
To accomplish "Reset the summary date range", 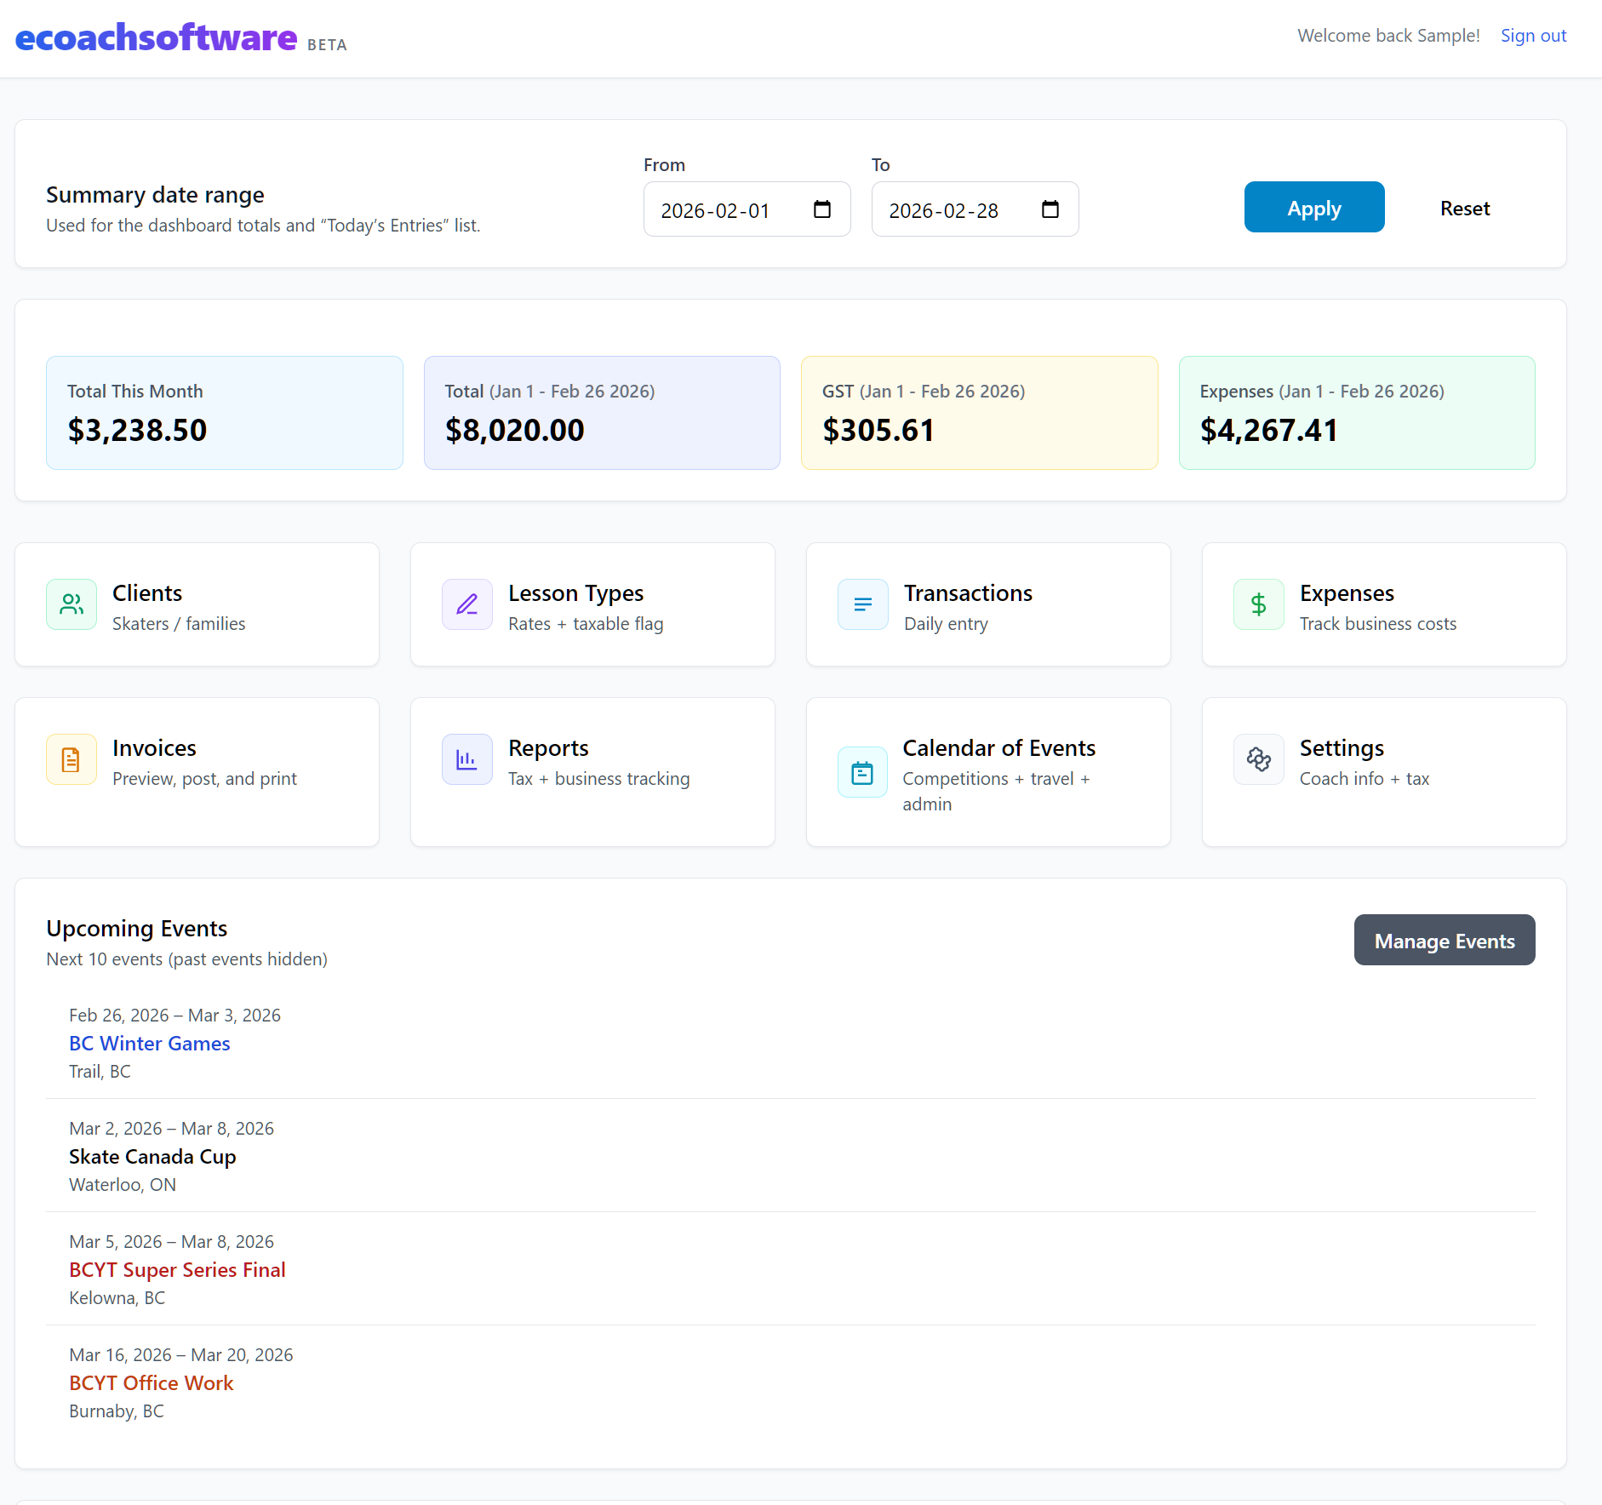I will pyautogui.click(x=1464, y=208).
